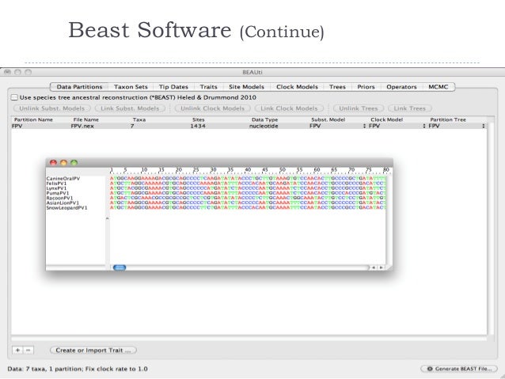This screenshot has height=379, width=505.
Task: Open the Data Partitions tab
Action: 79,87
